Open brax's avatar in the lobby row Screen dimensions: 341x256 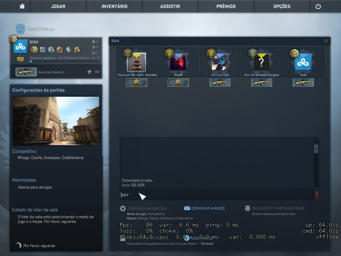pos(303,62)
